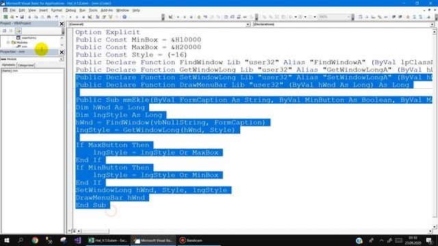Click the project tree scroll-down arrow

tap(62, 44)
